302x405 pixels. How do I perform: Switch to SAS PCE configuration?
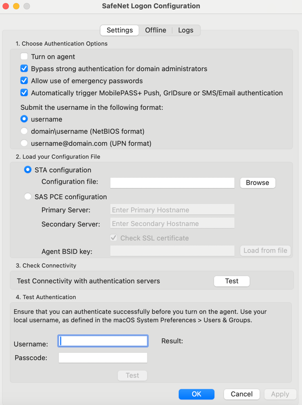(28, 197)
